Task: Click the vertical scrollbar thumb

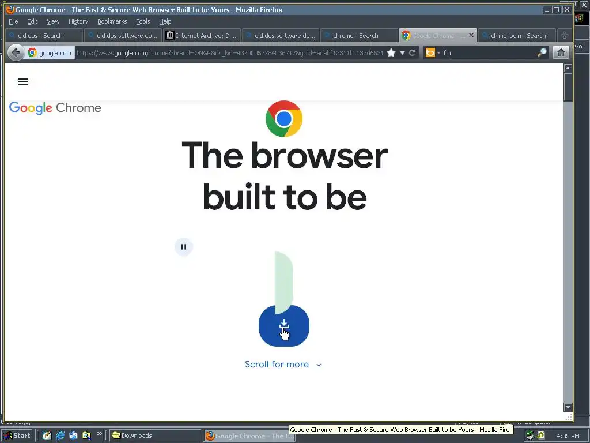Action: 568,87
